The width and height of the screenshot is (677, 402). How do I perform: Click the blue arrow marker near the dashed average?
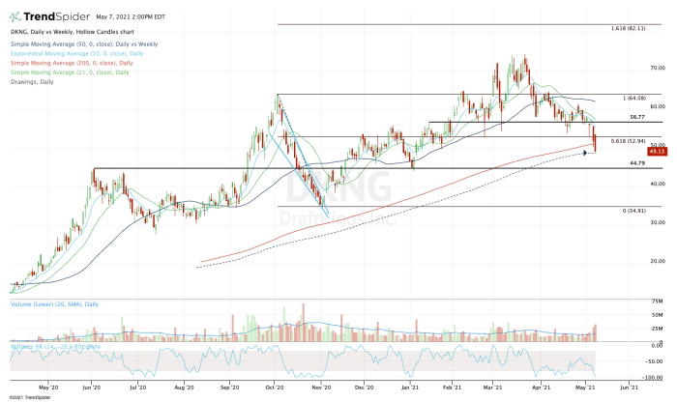585,153
